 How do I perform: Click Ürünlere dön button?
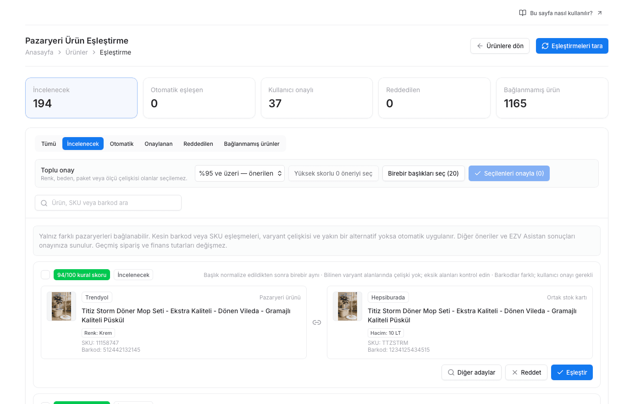tap(500, 46)
